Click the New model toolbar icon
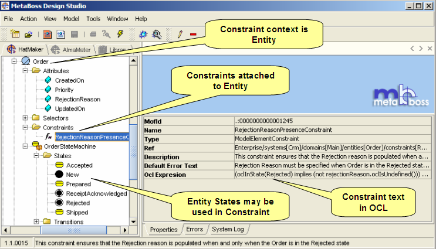The image size is (436, 249). (15, 34)
